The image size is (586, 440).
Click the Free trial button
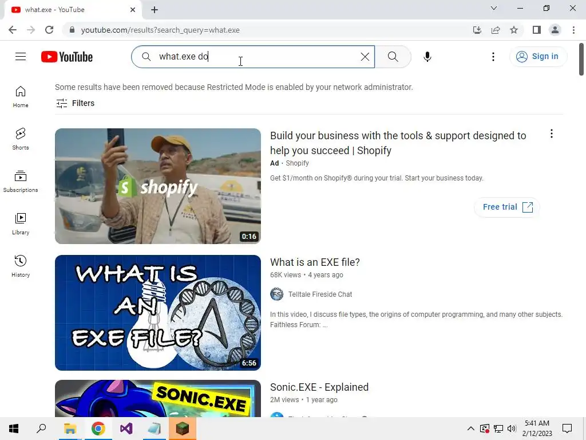[x=507, y=207]
